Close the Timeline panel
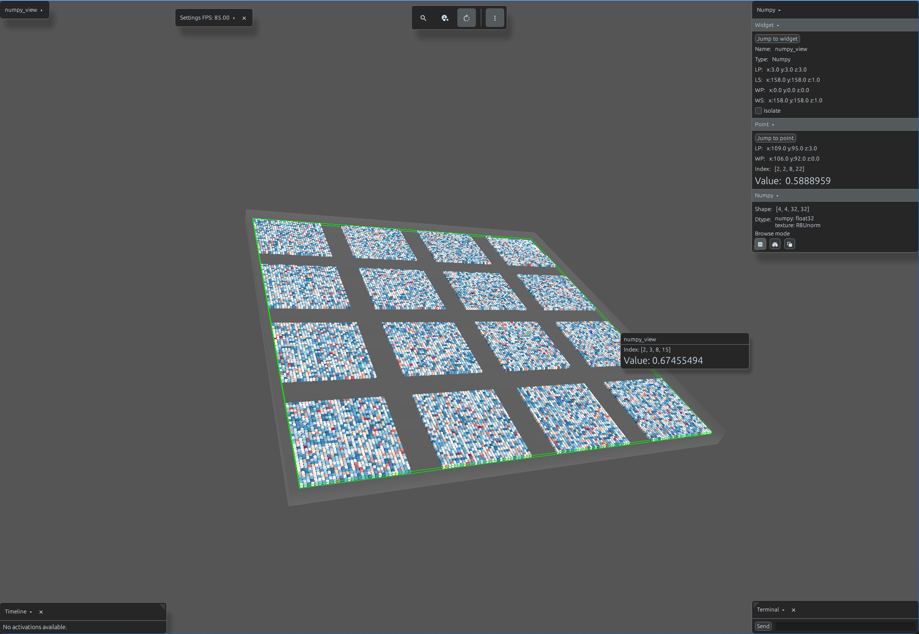 41,612
